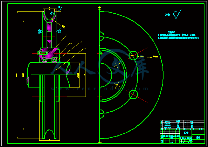This screenshot has width=208, height=147.
Task: Click the roughness triangle left of the pulley web
Action: [x=40, y=31]
